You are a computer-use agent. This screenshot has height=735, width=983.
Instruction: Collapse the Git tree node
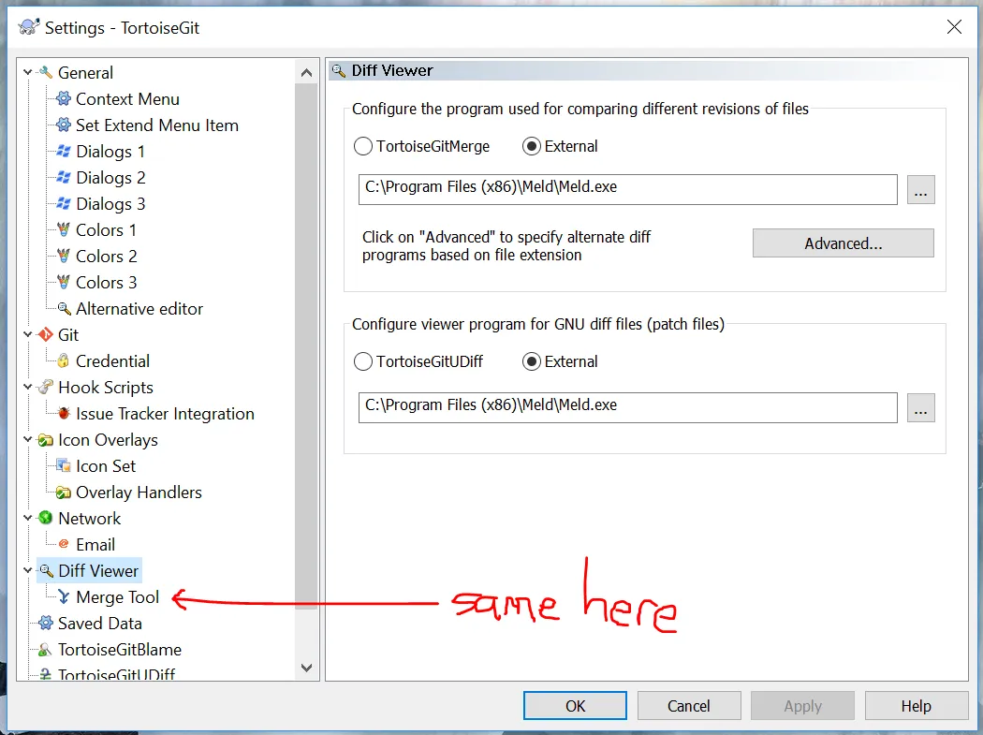(x=27, y=335)
